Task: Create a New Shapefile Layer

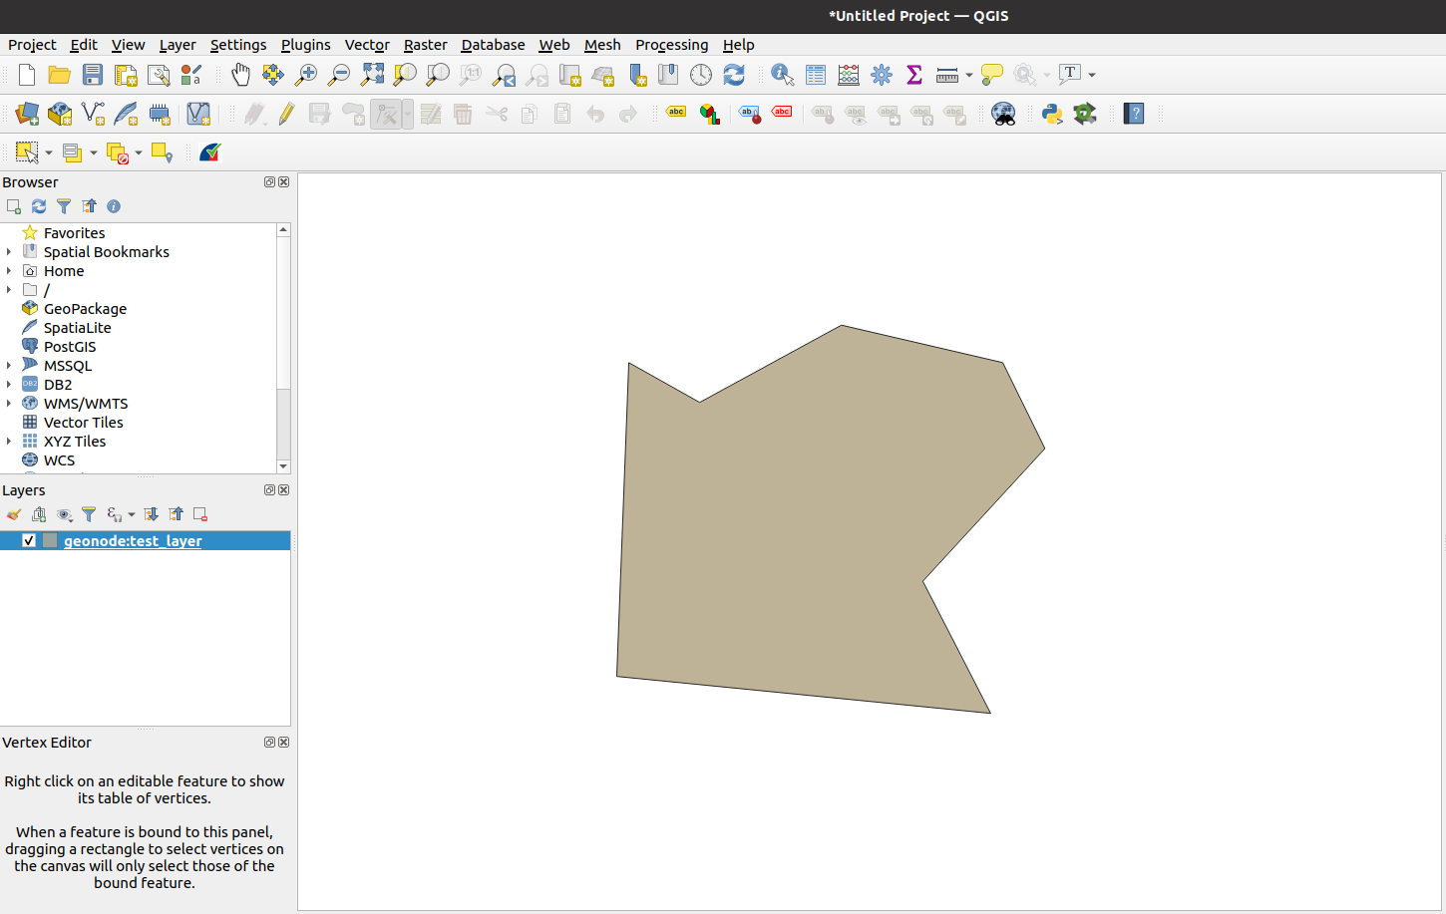Action: tap(93, 114)
